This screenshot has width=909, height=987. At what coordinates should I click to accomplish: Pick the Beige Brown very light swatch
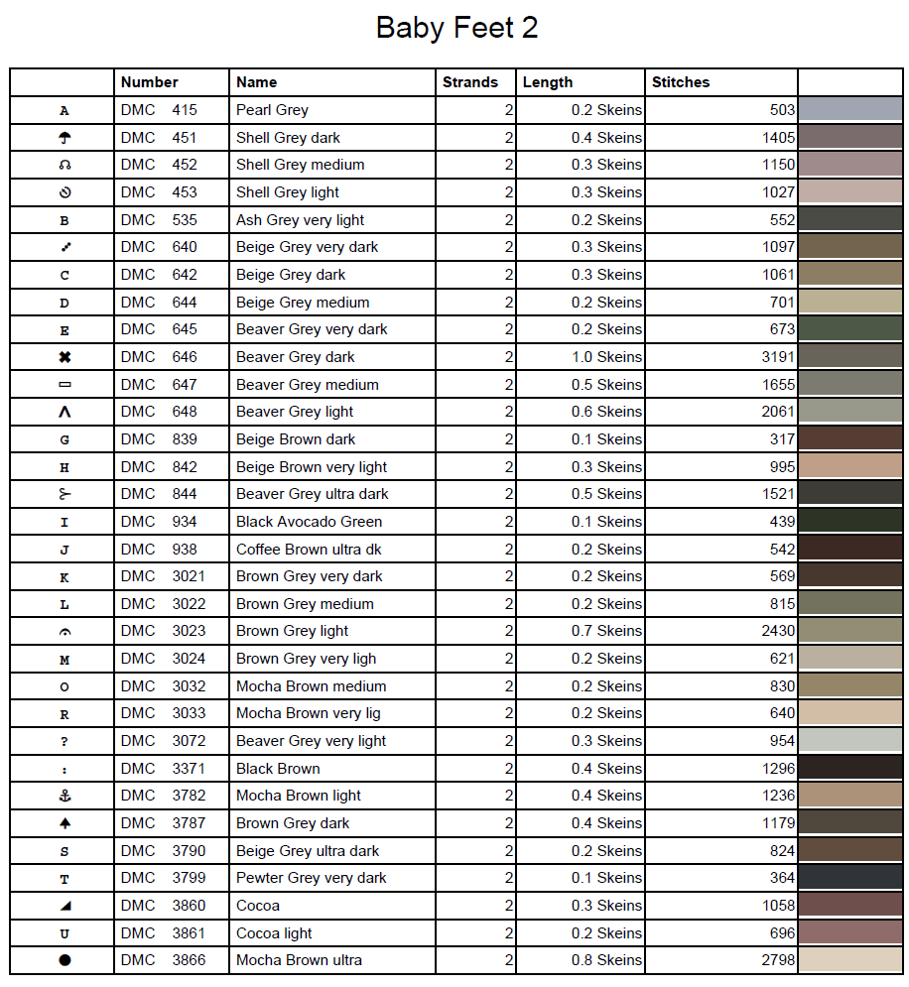pos(849,467)
